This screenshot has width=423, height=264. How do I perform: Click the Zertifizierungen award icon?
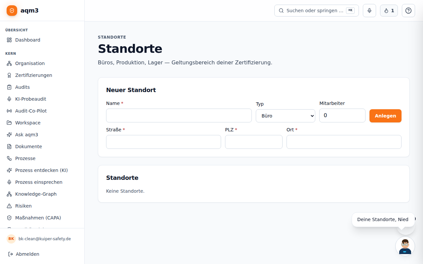pyautogui.click(x=9, y=75)
